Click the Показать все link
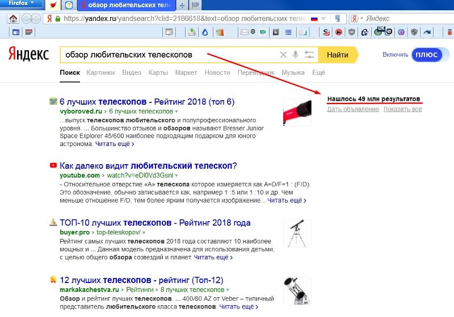Viewport: 454px width, 317px height. point(403,109)
